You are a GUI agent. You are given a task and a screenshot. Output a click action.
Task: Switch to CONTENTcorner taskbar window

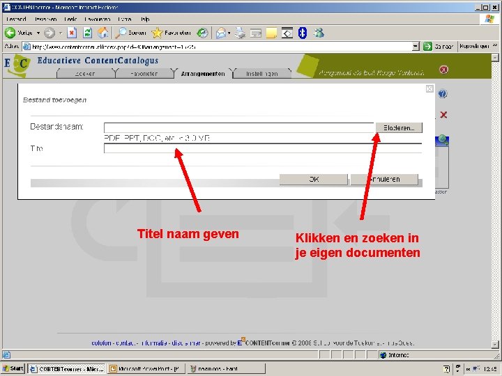pyautogui.click(x=67, y=368)
